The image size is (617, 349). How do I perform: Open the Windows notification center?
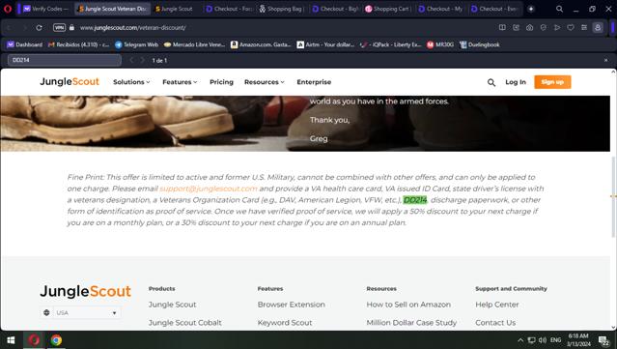click(x=603, y=340)
